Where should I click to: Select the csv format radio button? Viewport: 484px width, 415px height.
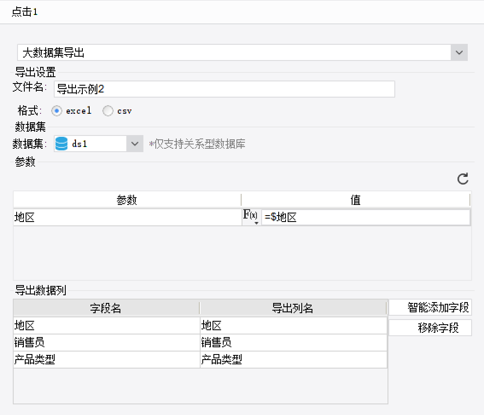click(x=108, y=111)
